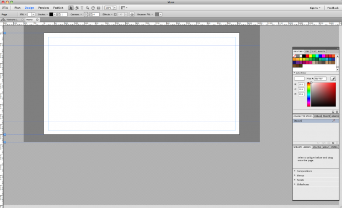Open the Sign In menu
This screenshot has height=208, width=342.
click(315, 8)
